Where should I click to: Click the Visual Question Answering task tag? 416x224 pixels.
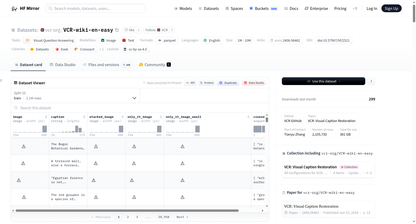(50, 40)
